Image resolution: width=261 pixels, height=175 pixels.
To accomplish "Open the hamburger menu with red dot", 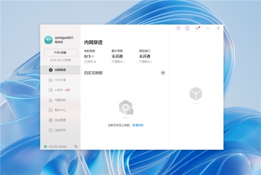I will (197, 28).
